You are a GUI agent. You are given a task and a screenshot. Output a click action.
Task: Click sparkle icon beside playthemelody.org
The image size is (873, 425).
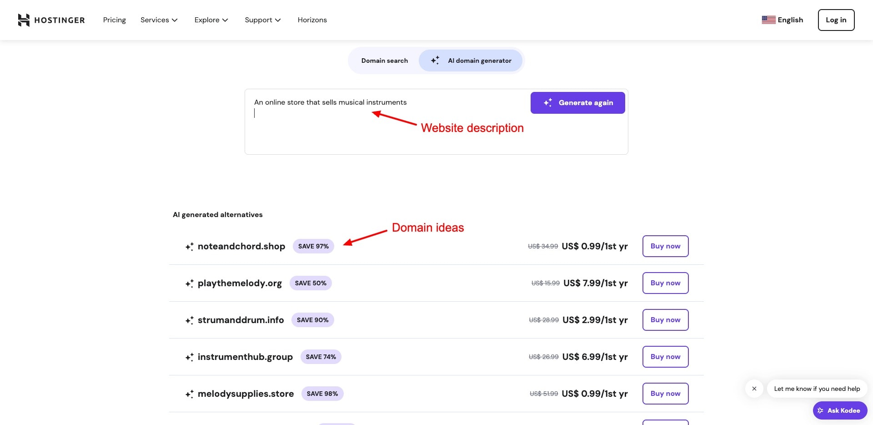tap(190, 283)
